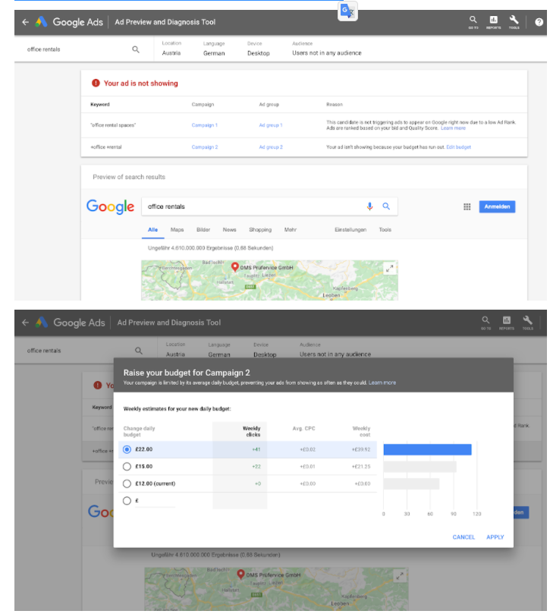Open the Device Desktop selector in top screen
The height and width of the screenshot is (614, 550).
(259, 49)
